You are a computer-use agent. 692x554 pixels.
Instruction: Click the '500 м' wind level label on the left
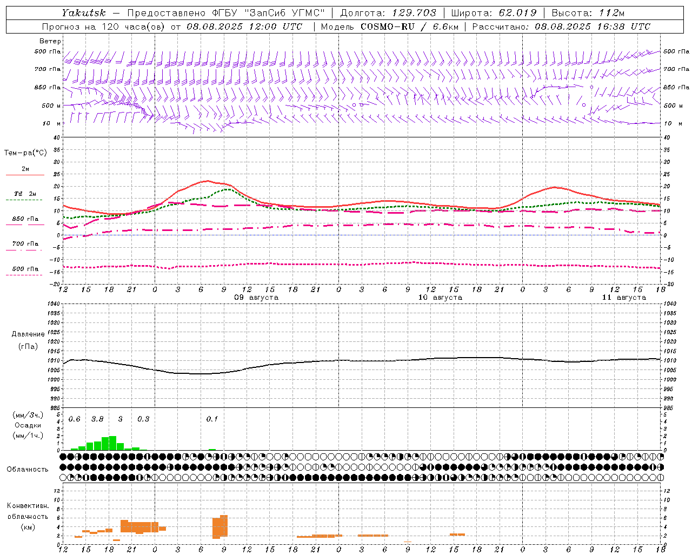(x=51, y=105)
